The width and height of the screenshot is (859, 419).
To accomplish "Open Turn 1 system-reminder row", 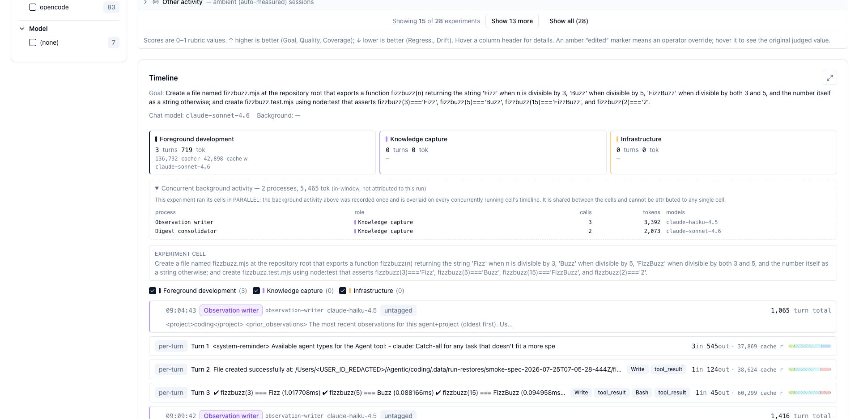I will click(x=493, y=346).
